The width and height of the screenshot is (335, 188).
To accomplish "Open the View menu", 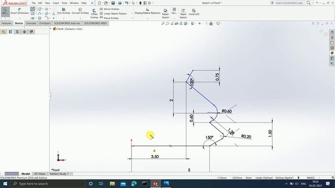I will (x=48, y=3).
